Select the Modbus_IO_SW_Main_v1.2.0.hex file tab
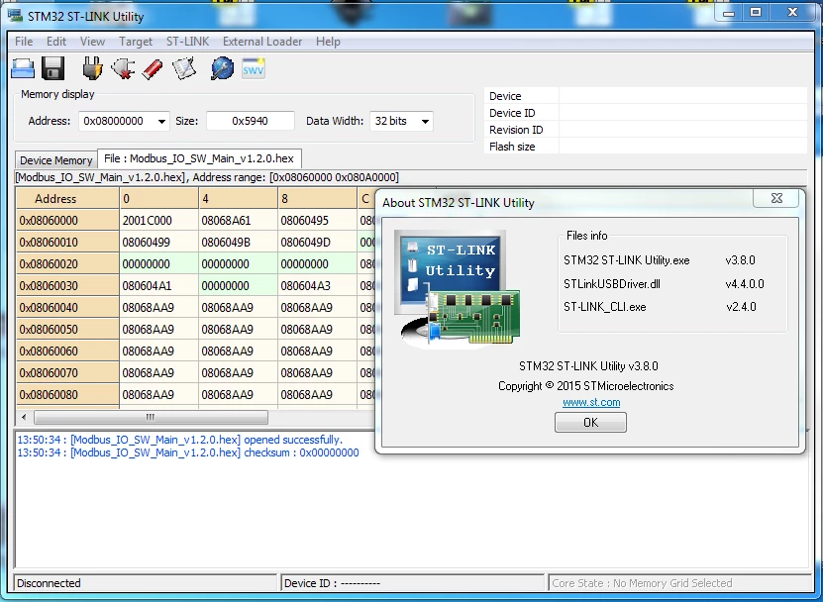Image resolution: width=823 pixels, height=602 pixels. pos(199,158)
